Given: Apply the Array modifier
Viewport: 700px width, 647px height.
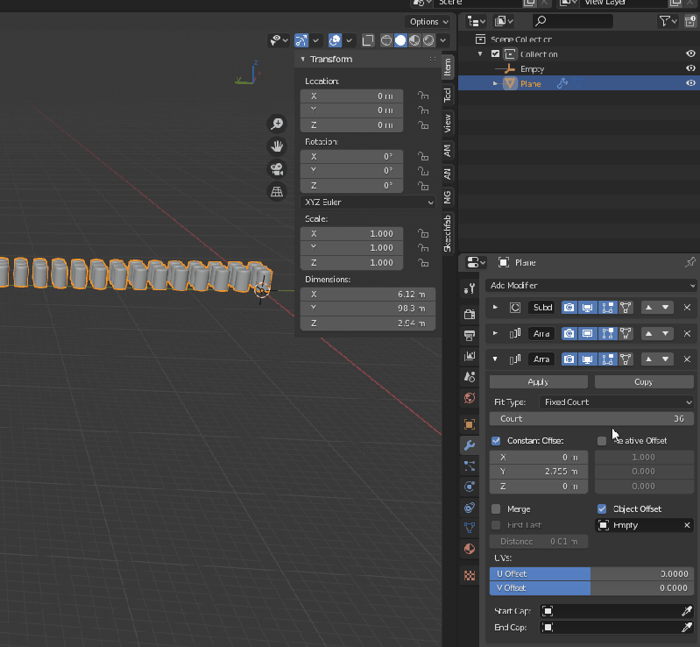Looking at the screenshot, I should (x=539, y=382).
